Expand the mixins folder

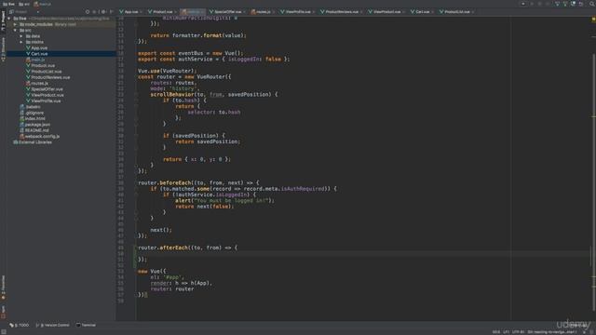(x=21, y=42)
